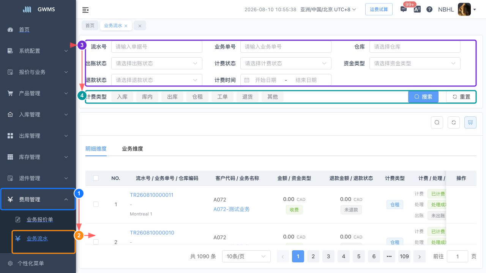486x273 pixels.
Task: Toggle 工单 billing type filter
Action: click(x=222, y=97)
